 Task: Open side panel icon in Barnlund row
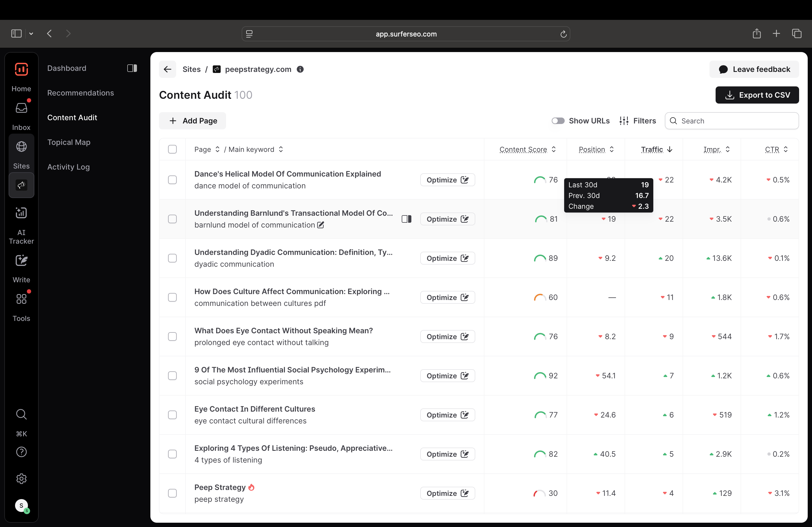coord(406,219)
